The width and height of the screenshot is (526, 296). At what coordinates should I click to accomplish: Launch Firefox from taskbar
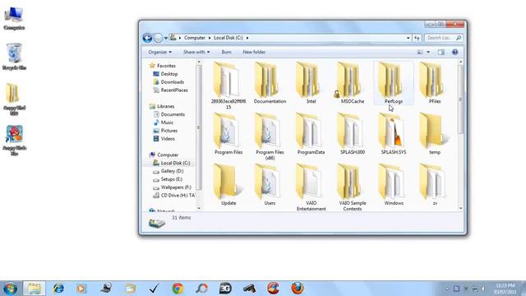pyautogui.click(x=298, y=289)
